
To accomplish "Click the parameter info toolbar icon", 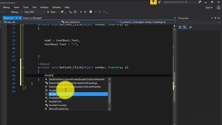I will pyautogui.click(x=75, y=12).
